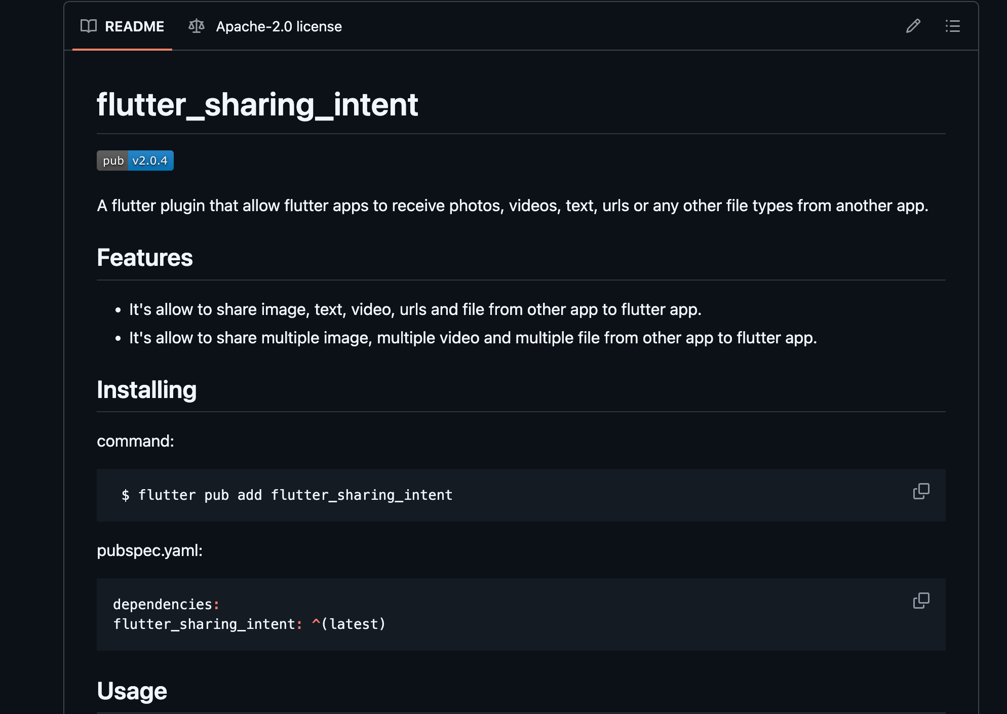Click the book icon beside README
Screen dimensions: 1007x714
pyautogui.click(x=89, y=26)
